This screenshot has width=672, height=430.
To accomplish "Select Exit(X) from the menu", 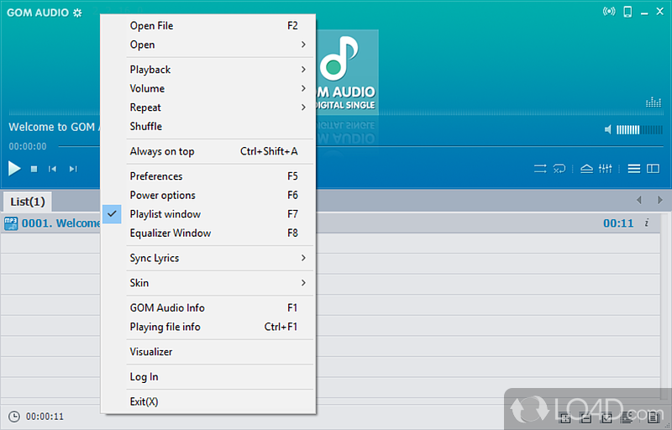I will click(x=208, y=401).
